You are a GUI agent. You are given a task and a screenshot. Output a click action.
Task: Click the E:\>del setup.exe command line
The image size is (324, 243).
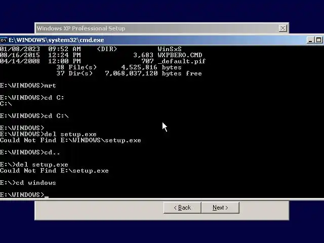click(34, 165)
